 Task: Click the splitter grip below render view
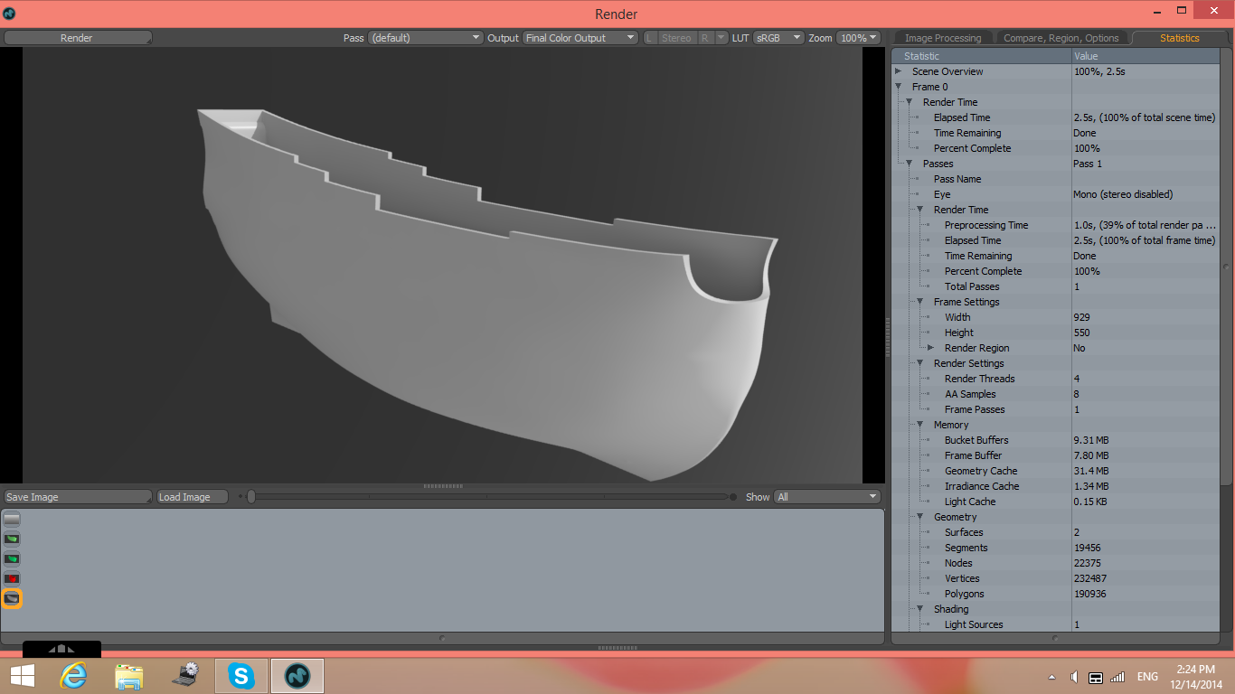pos(442,486)
